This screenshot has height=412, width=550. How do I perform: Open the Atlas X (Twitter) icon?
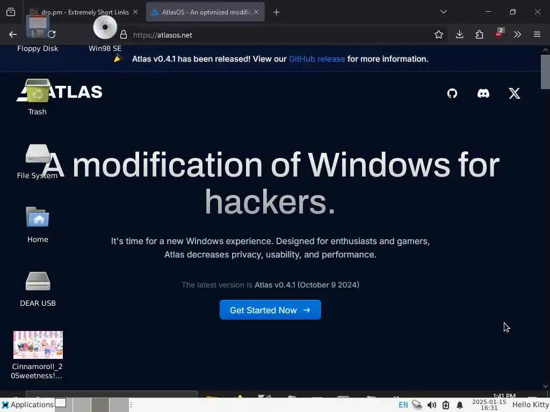coord(514,93)
